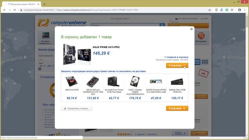Close the search results browser tab
Viewport: 249px width, 140px height.
pos(38,4)
